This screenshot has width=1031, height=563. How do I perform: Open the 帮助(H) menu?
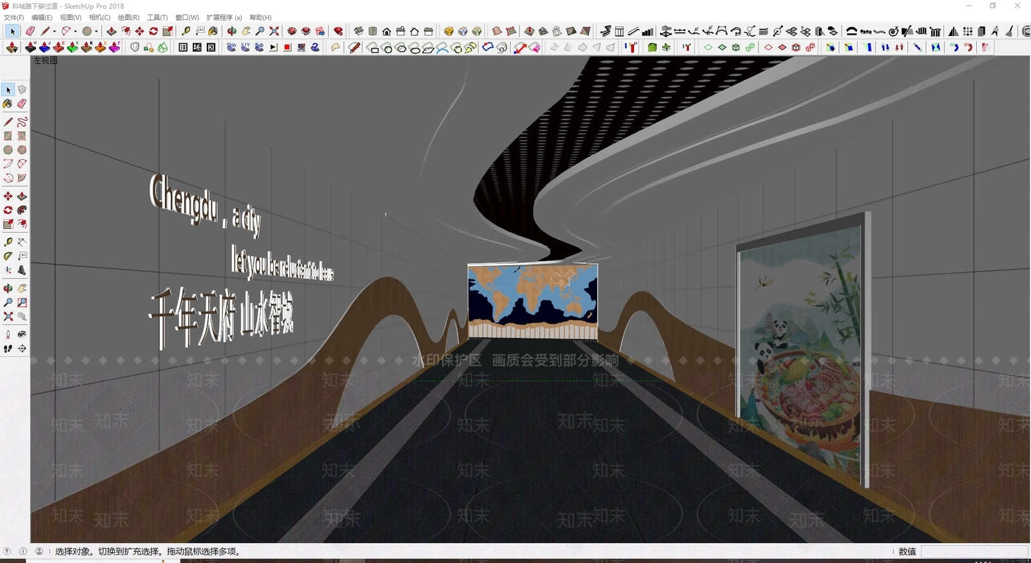(260, 17)
